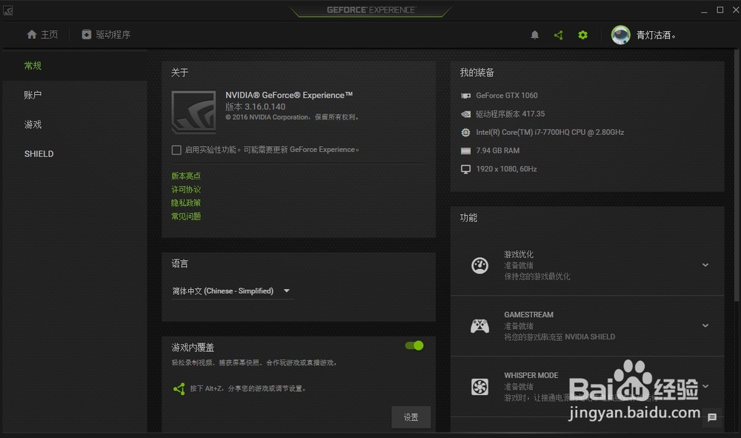Enable the experimental features checkbox
Screen dimensions: 741x438
click(176, 150)
